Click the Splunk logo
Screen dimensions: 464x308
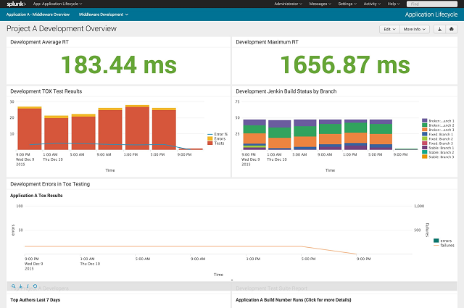tap(16, 4)
